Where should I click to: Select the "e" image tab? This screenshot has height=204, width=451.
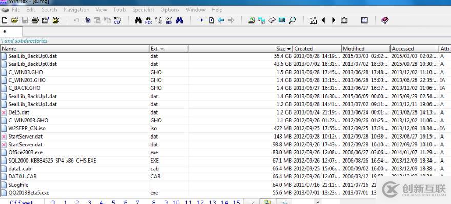(11, 32)
